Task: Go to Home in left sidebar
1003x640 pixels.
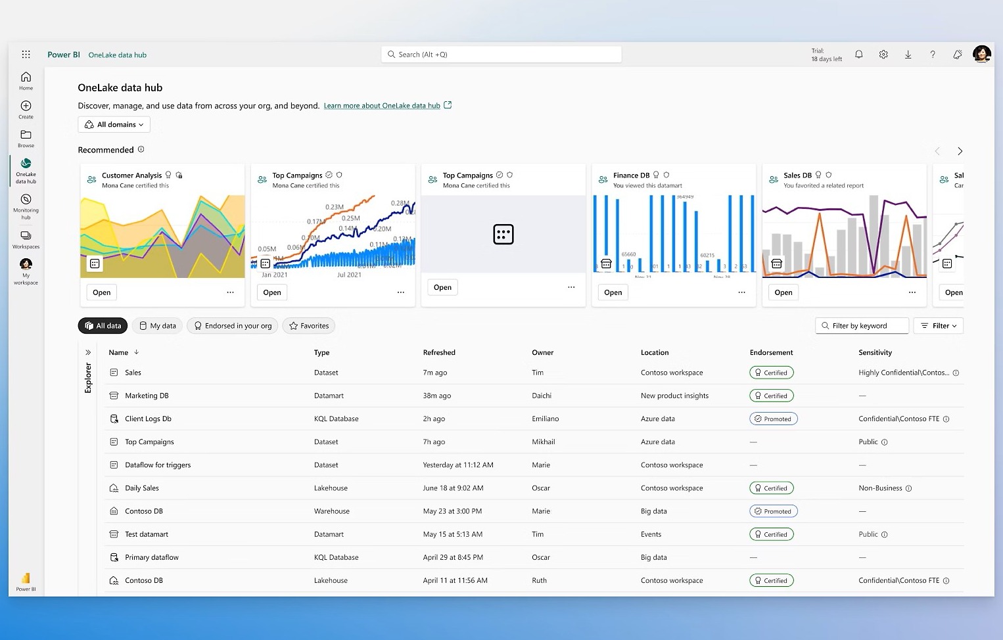Action: tap(26, 80)
